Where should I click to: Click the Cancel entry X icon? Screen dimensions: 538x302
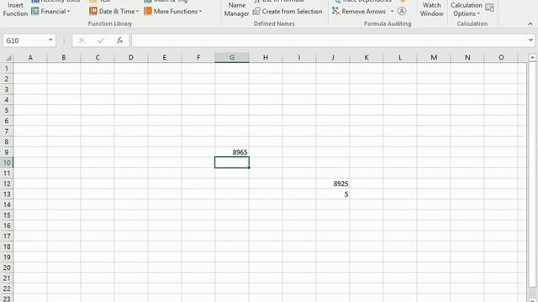[82, 41]
